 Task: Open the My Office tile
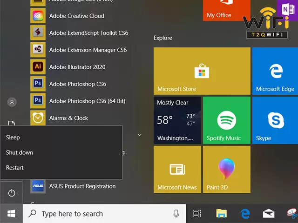click(x=227, y=10)
